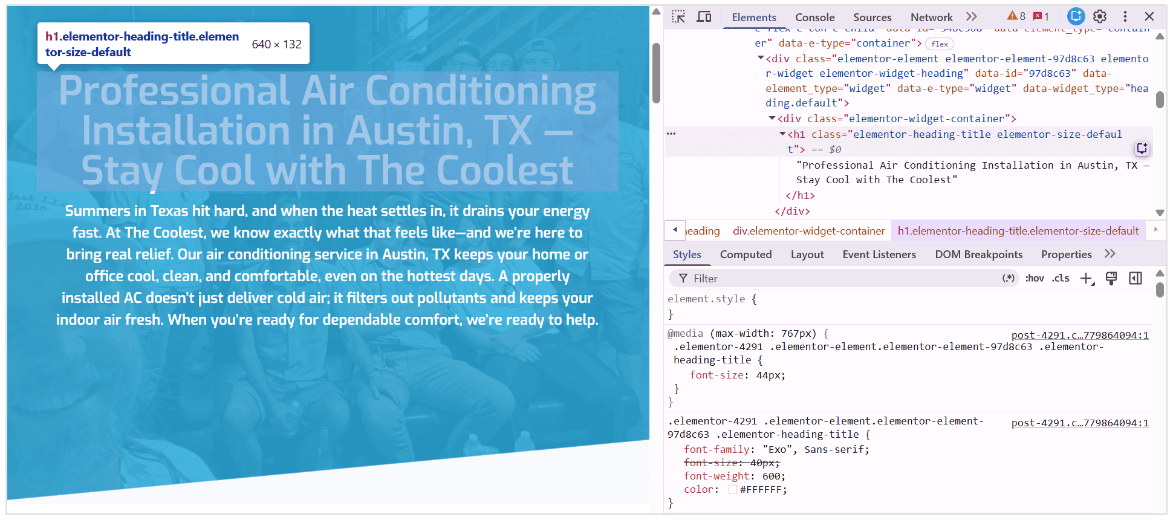Open the #FFFFFF color swatch picker

coord(732,490)
